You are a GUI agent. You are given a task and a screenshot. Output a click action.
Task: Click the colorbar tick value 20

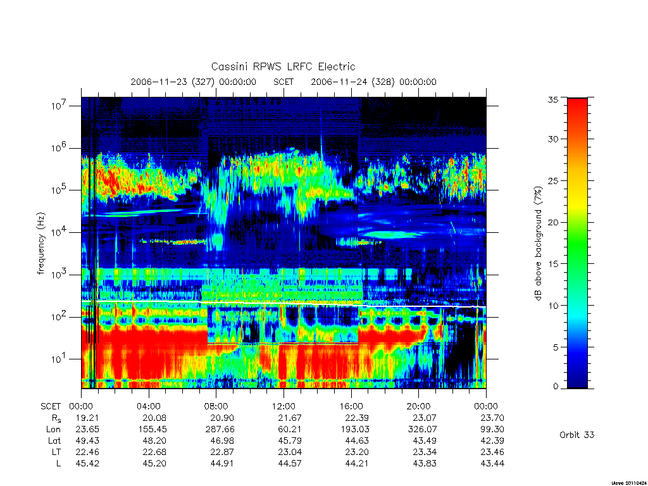(x=553, y=222)
